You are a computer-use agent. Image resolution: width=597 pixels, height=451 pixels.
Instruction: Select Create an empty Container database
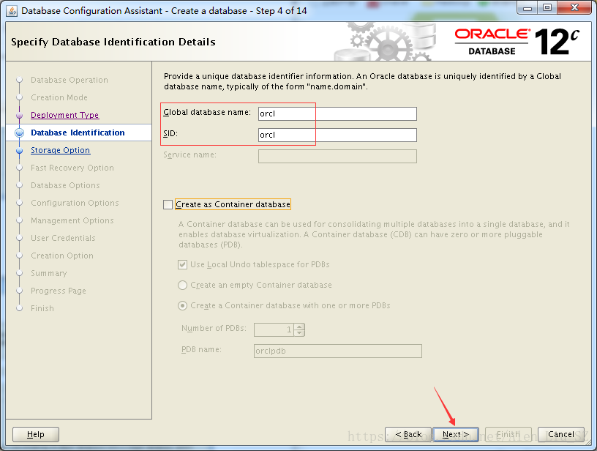pyautogui.click(x=183, y=285)
